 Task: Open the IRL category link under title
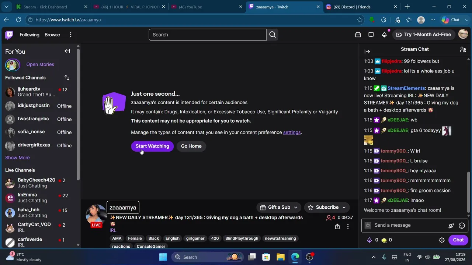click(x=113, y=230)
